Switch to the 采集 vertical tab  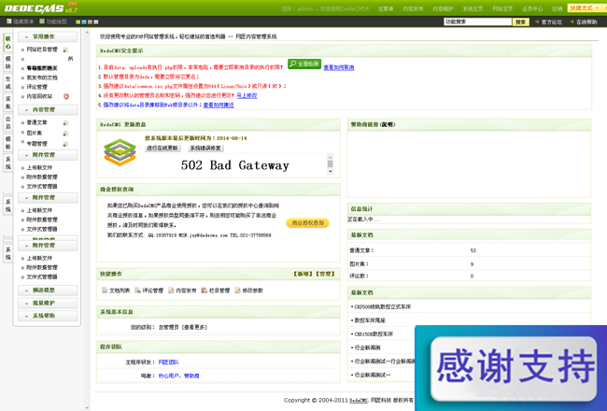click(7, 103)
